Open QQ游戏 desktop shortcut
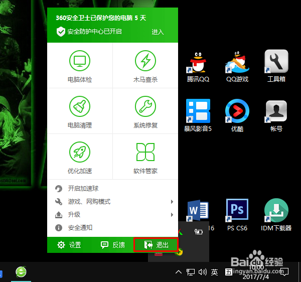 coord(237,67)
